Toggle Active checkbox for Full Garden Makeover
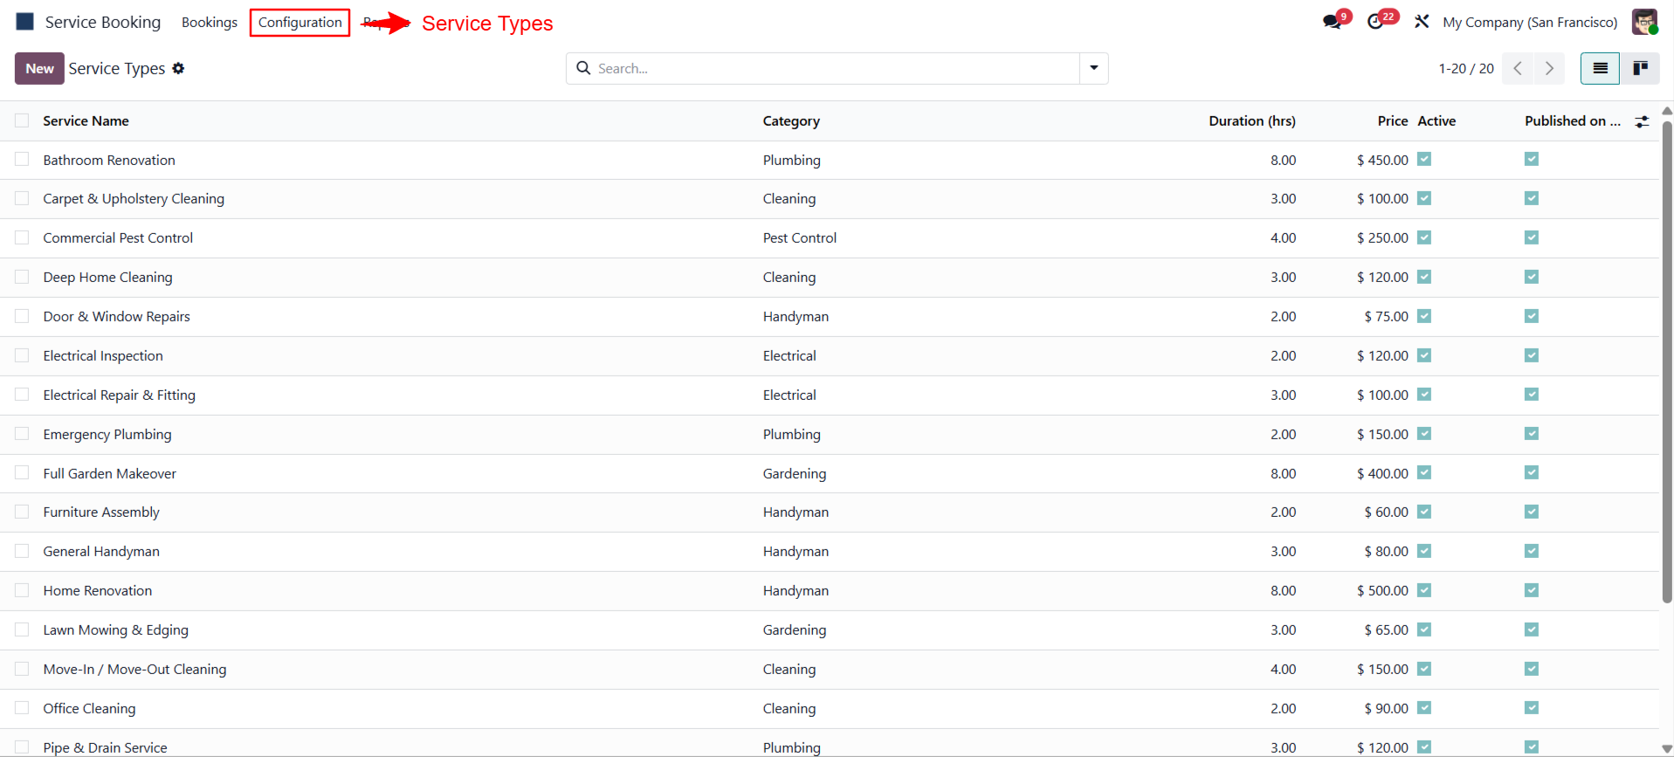The height and width of the screenshot is (757, 1674). pos(1424,472)
